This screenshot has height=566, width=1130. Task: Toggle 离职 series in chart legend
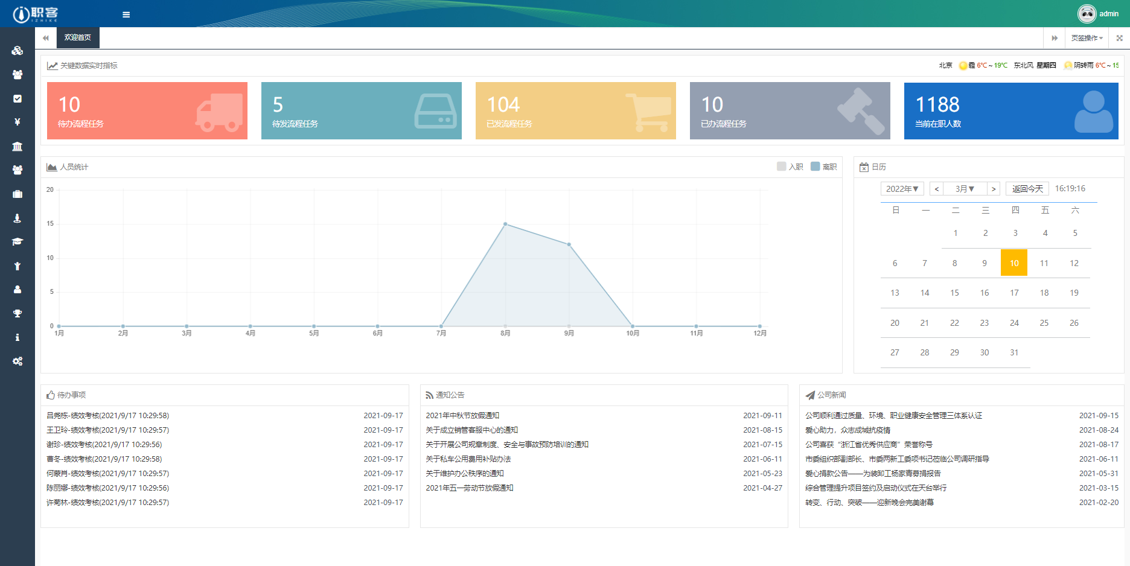824,167
